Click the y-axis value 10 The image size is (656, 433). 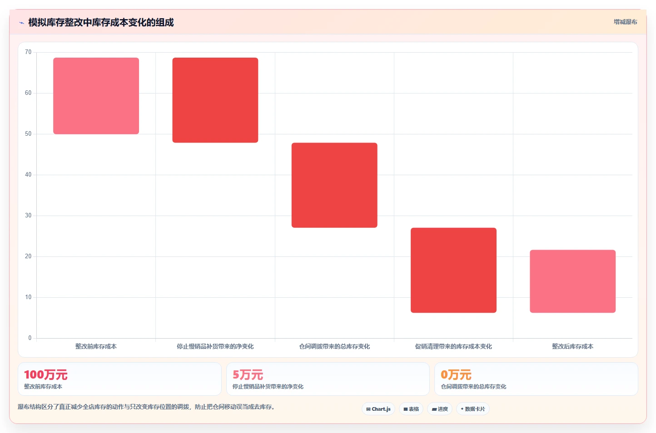pyautogui.click(x=28, y=297)
